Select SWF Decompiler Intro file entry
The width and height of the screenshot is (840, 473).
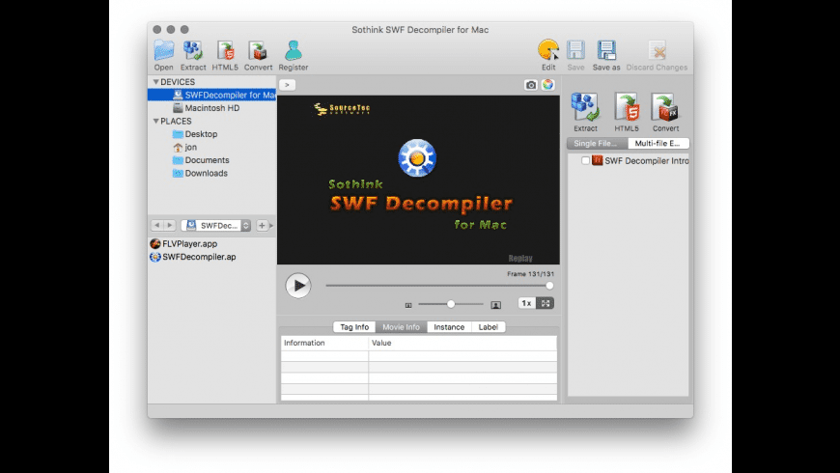coord(640,160)
